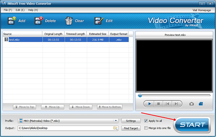Stop the preview playback
This screenshot has height=137, width=216.
[x=158, y=104]
